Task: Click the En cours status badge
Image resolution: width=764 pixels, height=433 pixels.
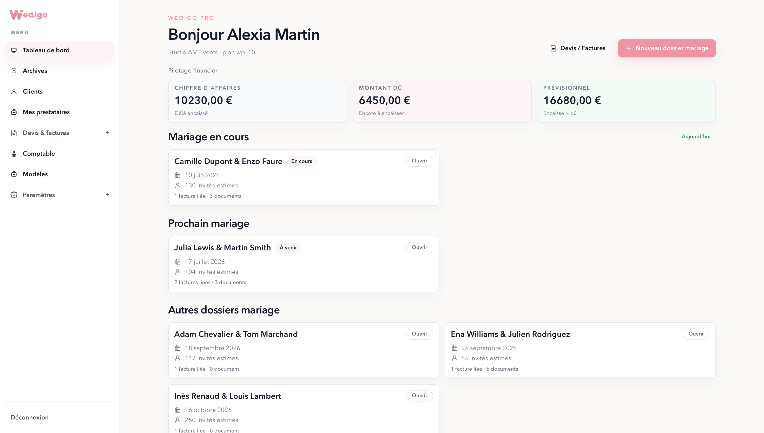Action: tap(301, 161)
